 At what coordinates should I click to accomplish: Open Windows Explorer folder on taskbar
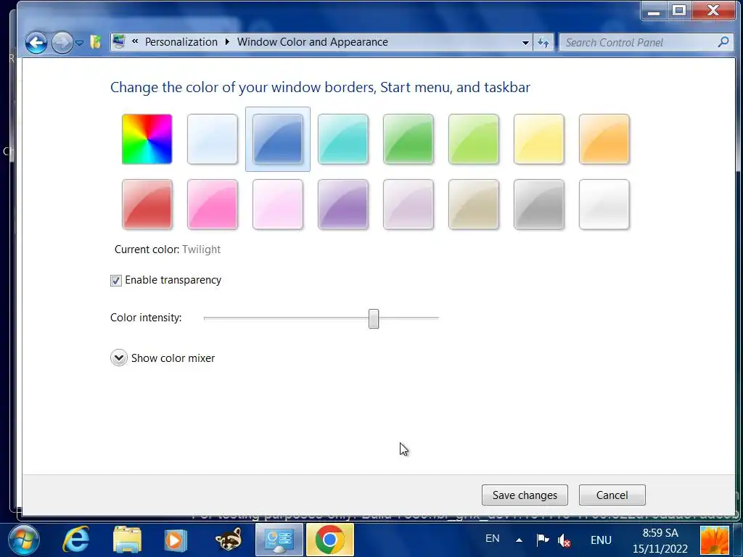pos(127,540)
